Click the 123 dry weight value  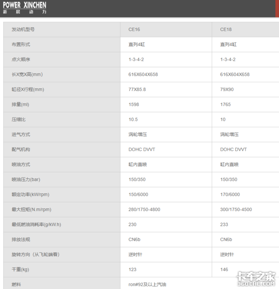pos(133,269)
